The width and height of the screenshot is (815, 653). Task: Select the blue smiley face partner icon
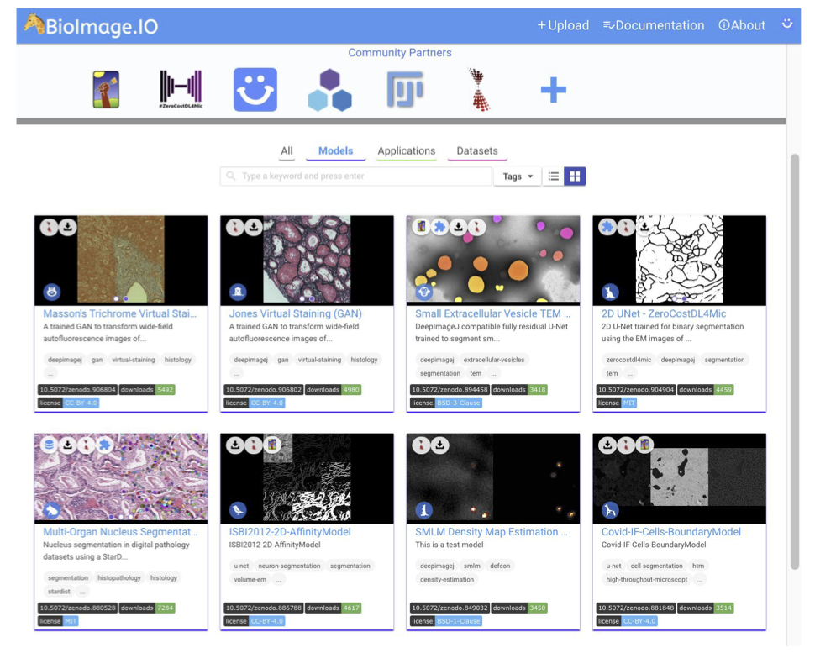pos(255,90)
